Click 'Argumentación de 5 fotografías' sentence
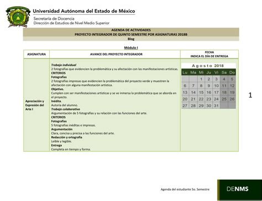 (x=99, y=113)
